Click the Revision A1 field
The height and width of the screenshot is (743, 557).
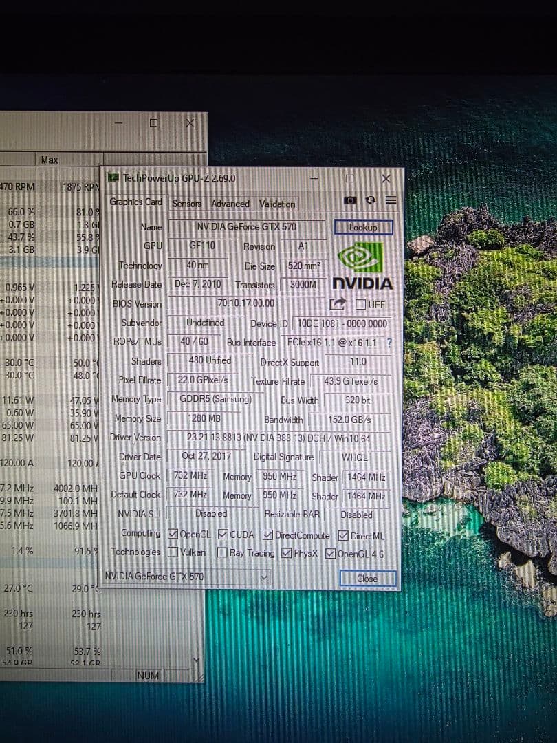304,246
